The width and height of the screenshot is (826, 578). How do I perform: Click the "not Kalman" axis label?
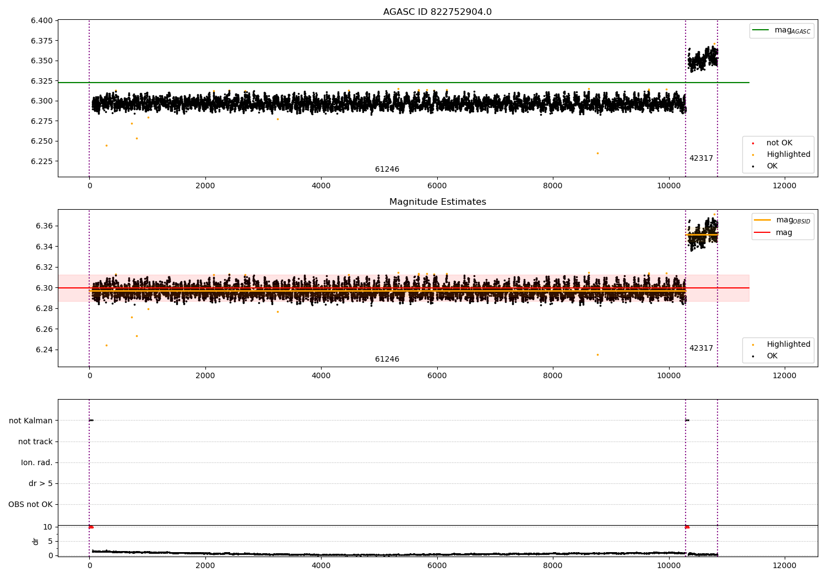(x=31, y=421)
